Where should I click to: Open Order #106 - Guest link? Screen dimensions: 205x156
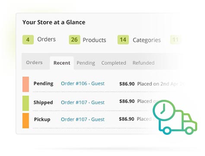point(83,83)
